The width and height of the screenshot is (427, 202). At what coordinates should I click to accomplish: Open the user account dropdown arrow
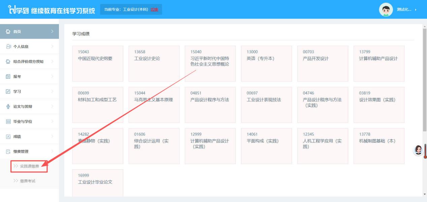pyautogui.click(x=416, y=10)
